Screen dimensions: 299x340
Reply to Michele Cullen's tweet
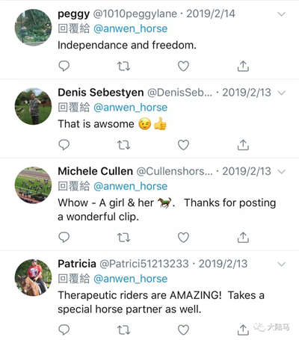64,238
